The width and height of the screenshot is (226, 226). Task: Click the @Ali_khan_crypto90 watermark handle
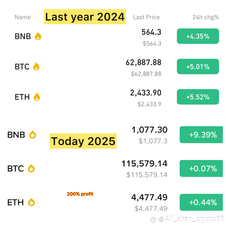(191, 219)
